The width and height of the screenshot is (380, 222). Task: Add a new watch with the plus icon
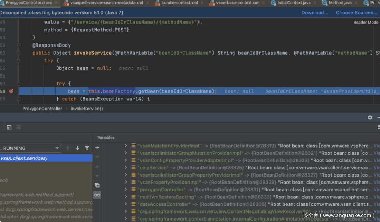[x=97, y=148]
